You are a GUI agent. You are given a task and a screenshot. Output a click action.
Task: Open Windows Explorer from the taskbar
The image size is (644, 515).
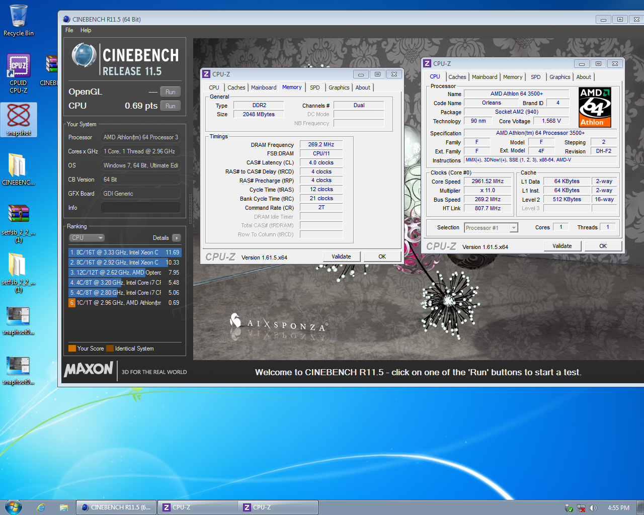(64, 507)
